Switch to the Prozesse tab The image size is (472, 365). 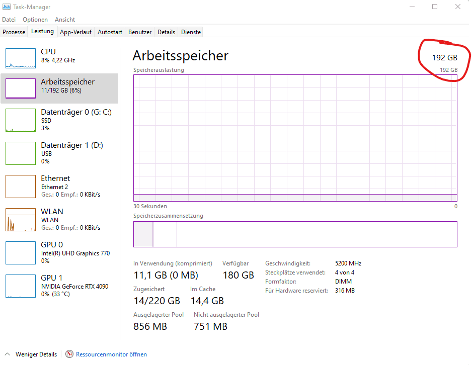tap(14, 32)
